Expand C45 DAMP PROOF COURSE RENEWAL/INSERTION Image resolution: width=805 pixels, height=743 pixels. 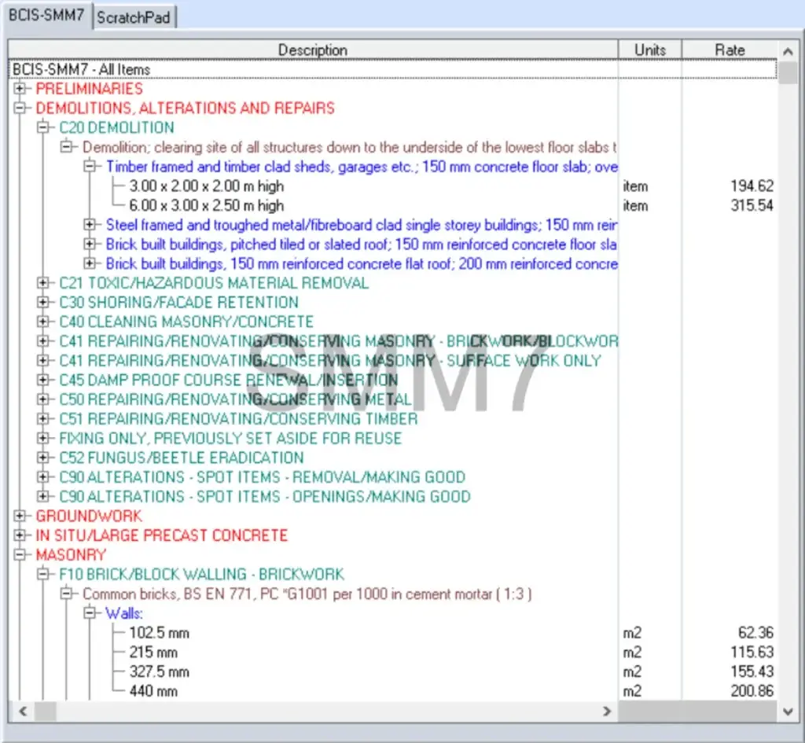pos(44,380)
